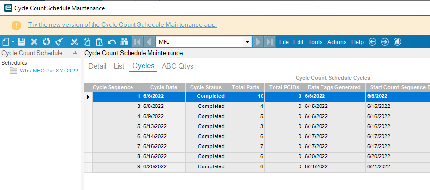Viewport: 430px width, 190px height.
Task: Open the Help menu
Action: point(358,42)
